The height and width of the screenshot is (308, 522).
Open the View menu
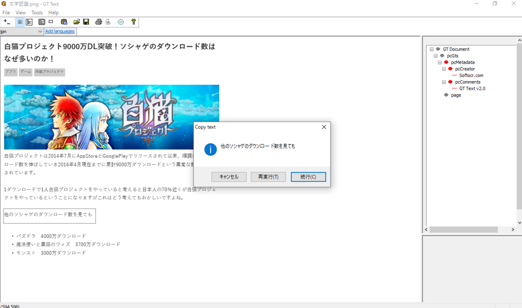point(20,12)
